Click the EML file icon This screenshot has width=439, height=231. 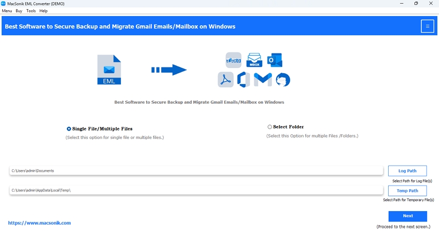(109, 70)
